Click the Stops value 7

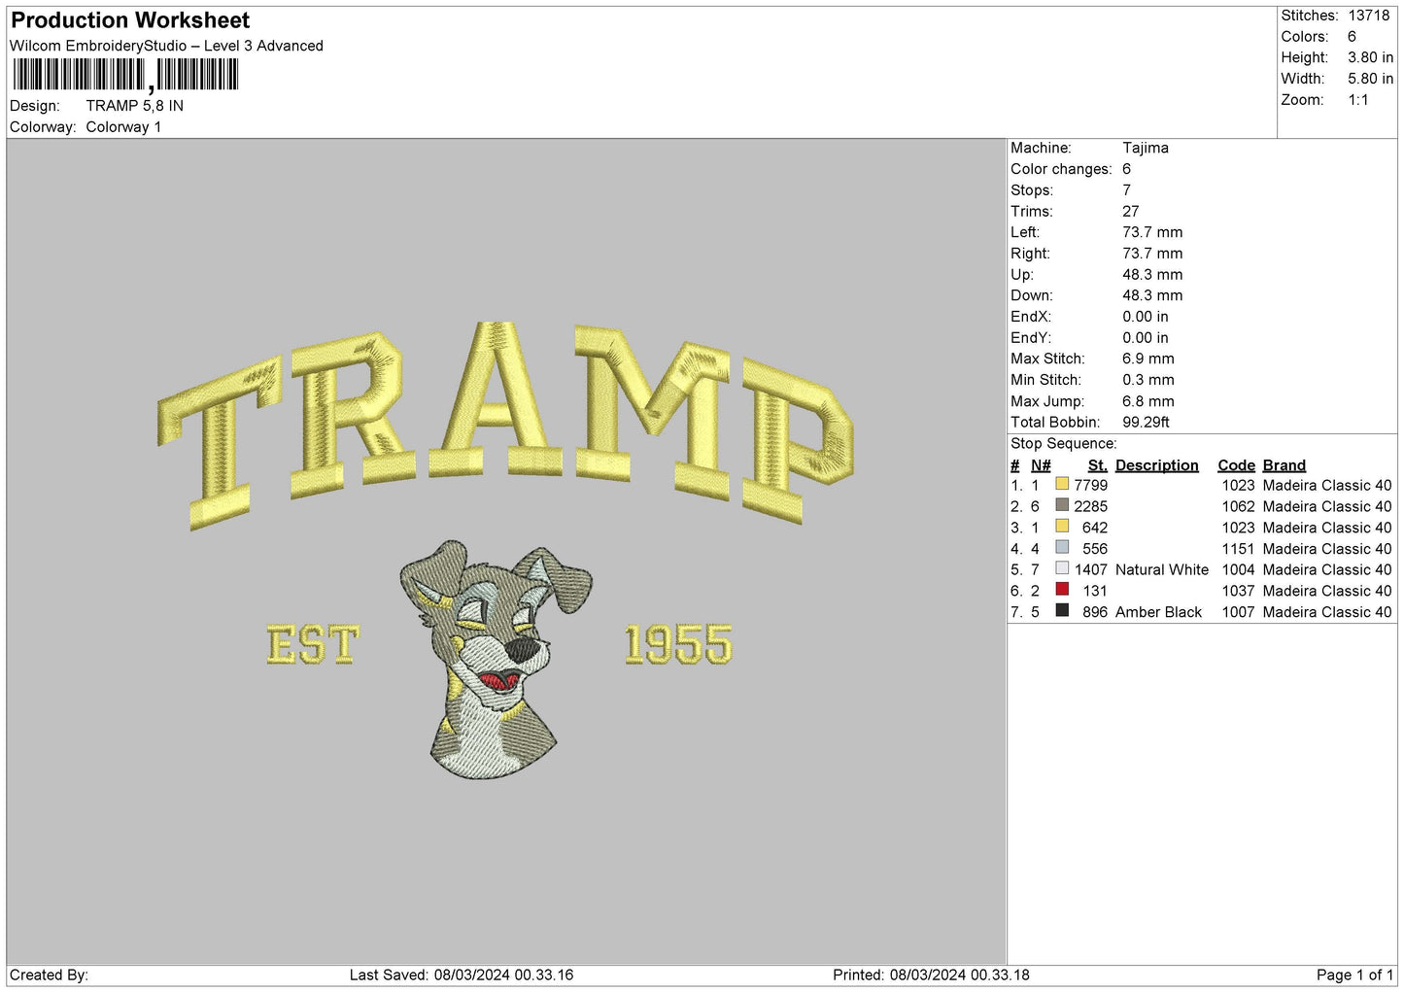tap(1127, 190)
